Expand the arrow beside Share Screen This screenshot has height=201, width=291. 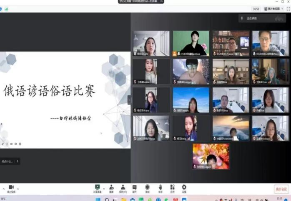104,188
